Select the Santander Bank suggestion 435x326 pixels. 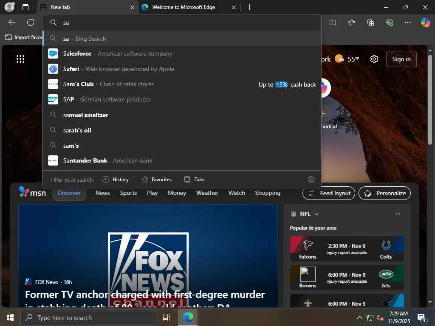tap(182, 161)
